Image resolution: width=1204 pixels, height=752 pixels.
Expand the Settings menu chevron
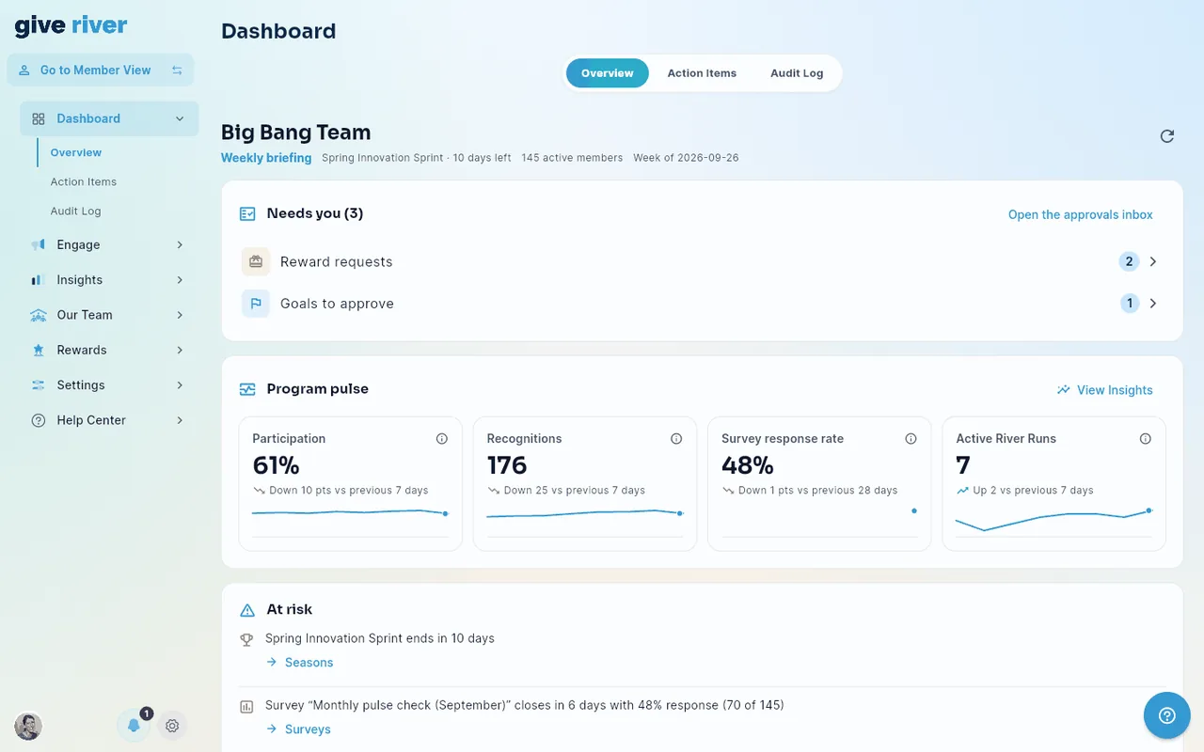[x=180, y=385]
